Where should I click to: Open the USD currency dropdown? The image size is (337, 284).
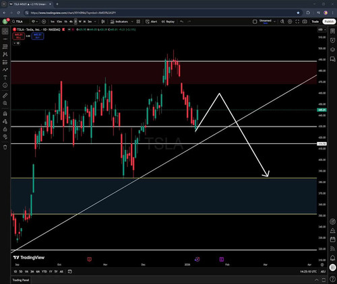tap(322, 30)
